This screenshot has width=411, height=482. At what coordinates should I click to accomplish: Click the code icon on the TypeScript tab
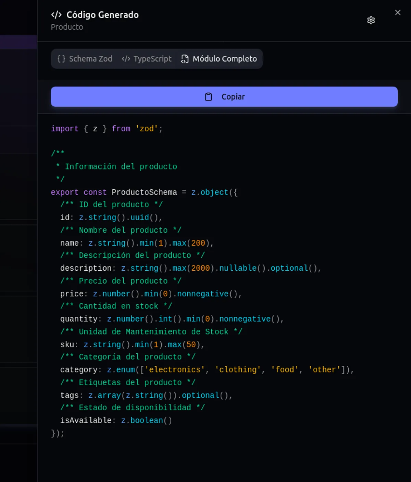point(126,59)
